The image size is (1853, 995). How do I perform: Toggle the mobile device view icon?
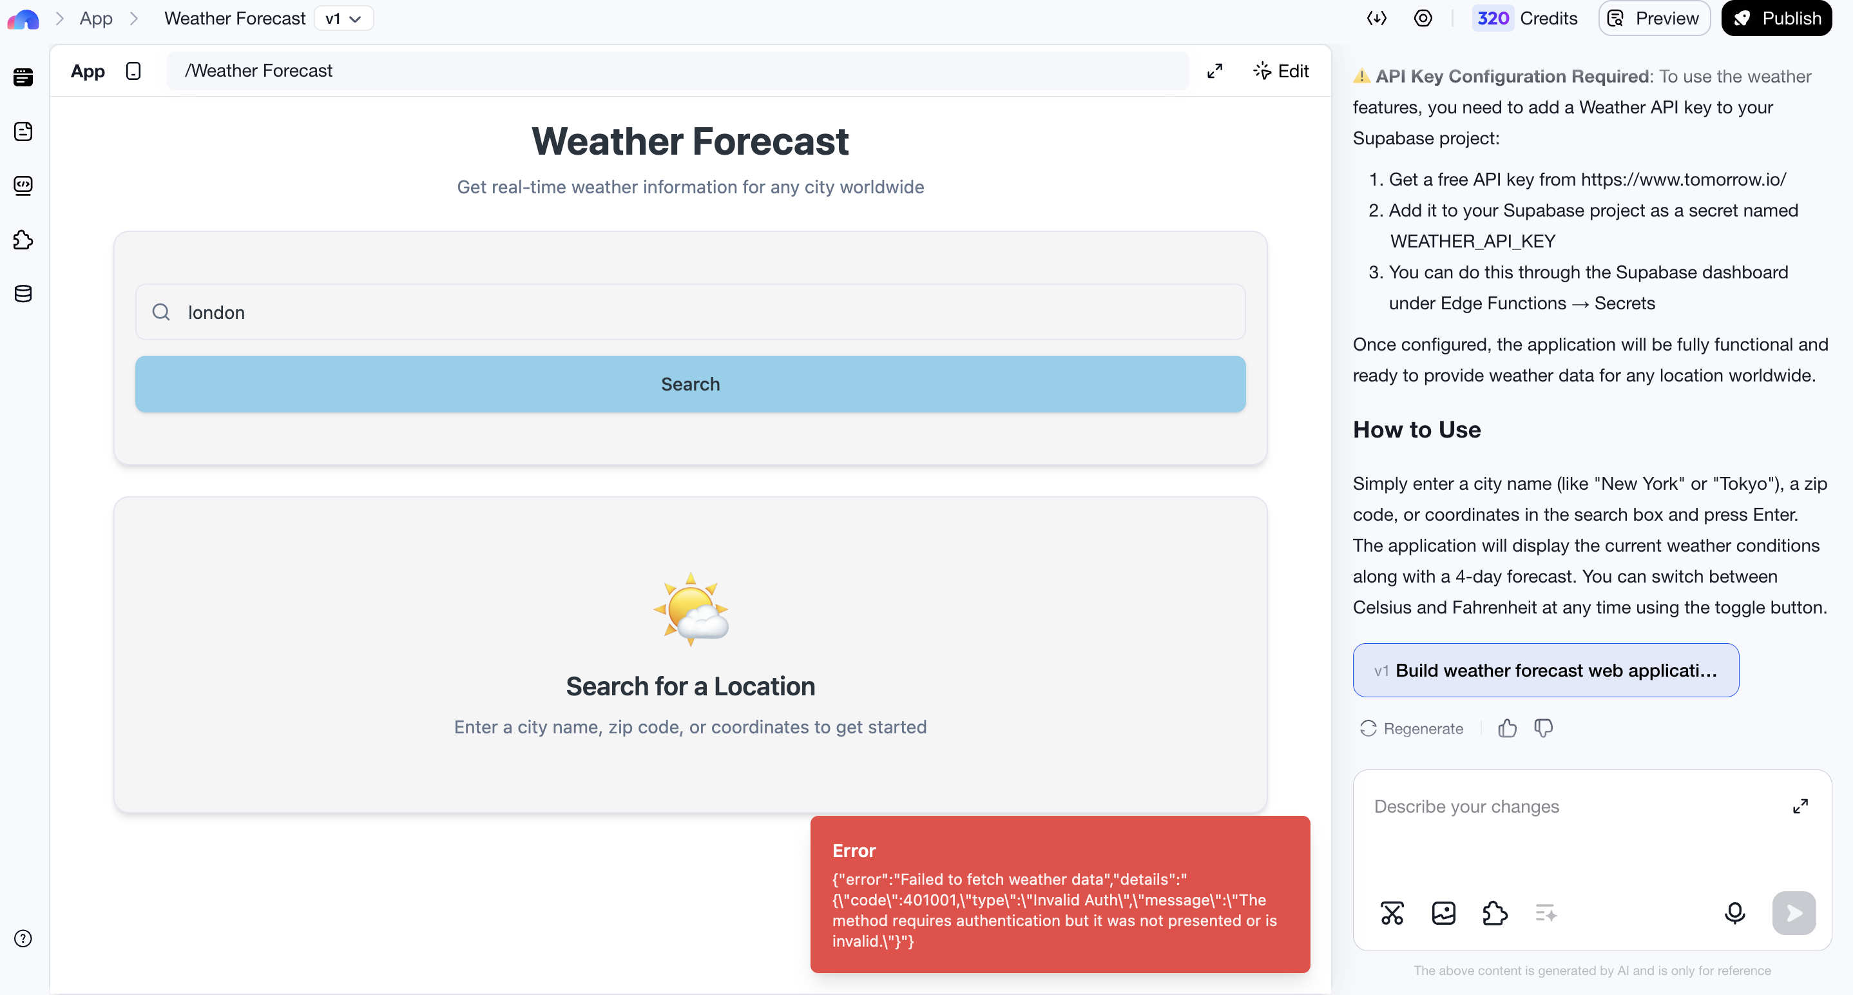pyautogui.click(x=133, y=70)
